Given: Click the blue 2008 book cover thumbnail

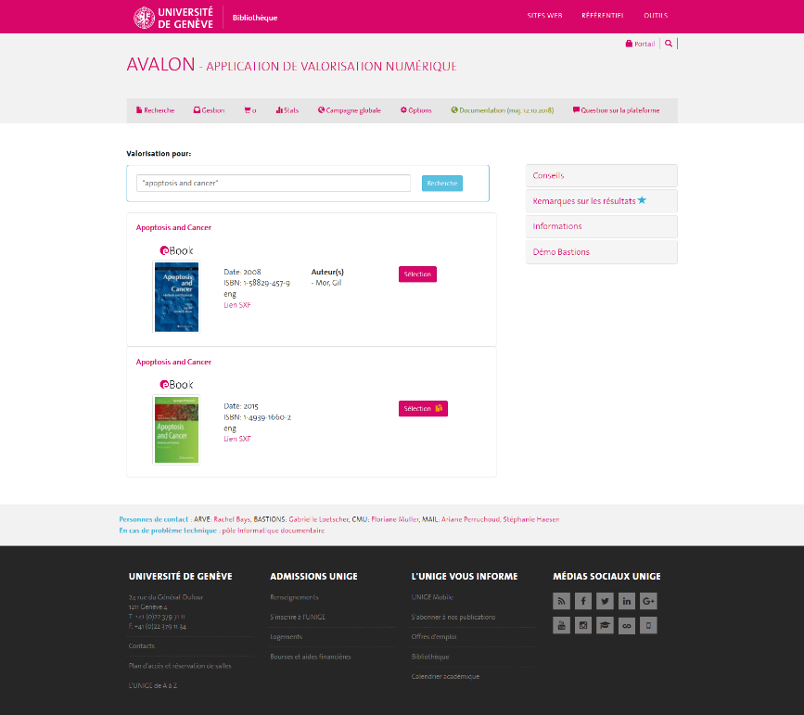Looking at the screenshot, I should pos(176,297).
